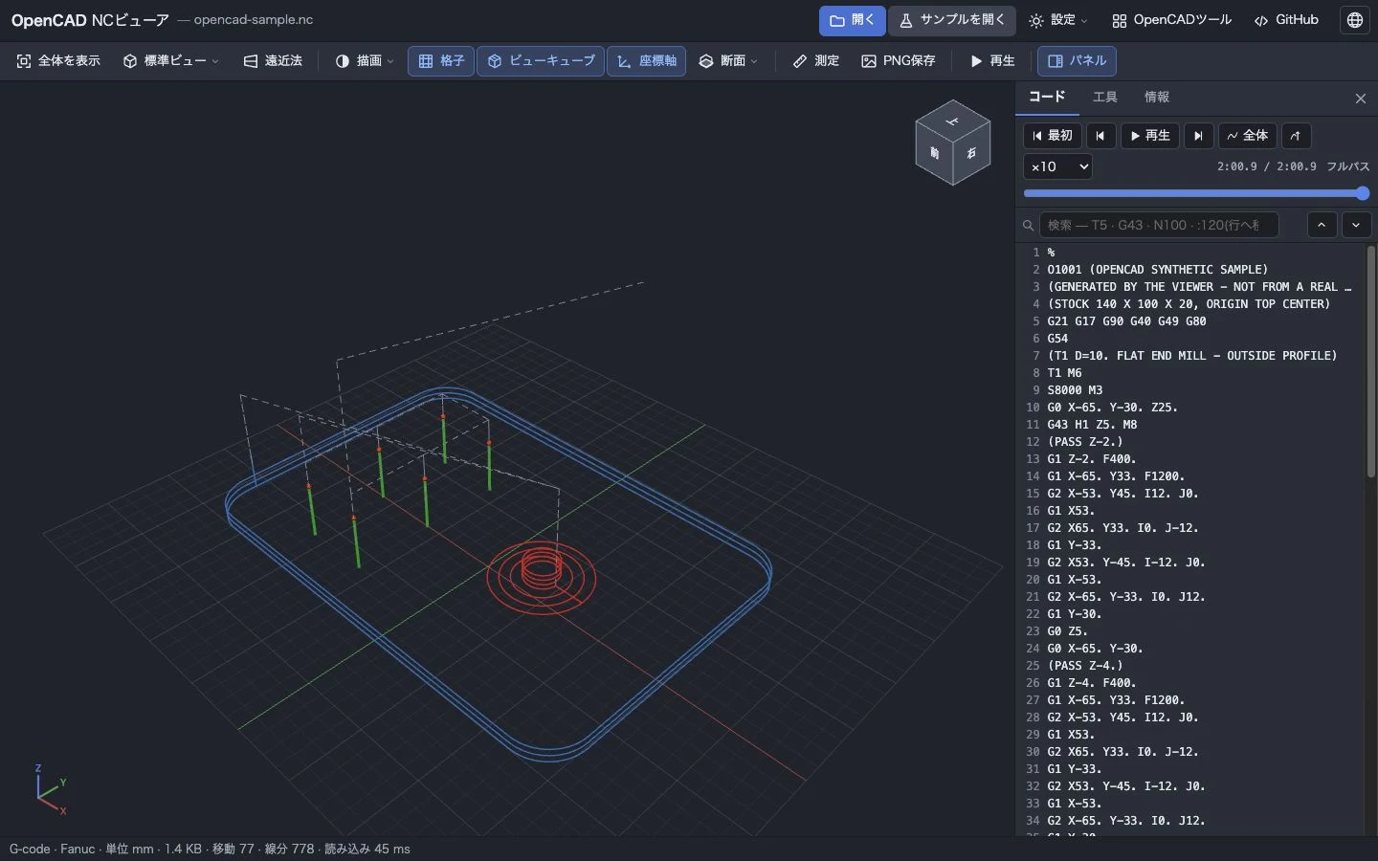1378x861 pixels.
Task: Step forward one block
Action: (1198, 136)
